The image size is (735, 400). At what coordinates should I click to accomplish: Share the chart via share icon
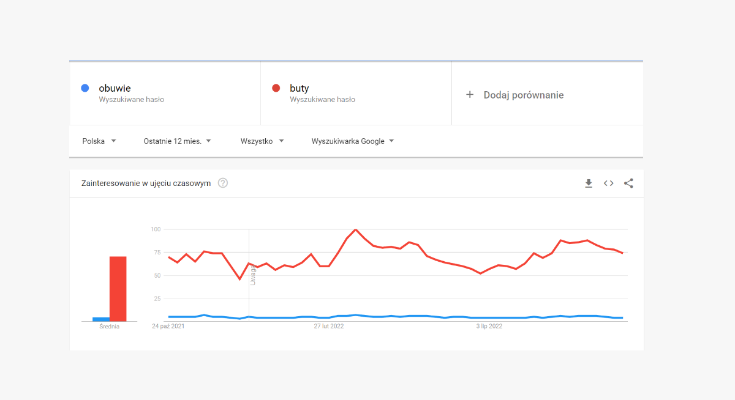[628, 183]
